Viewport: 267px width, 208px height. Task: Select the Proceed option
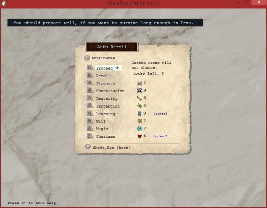coord(108,68)
